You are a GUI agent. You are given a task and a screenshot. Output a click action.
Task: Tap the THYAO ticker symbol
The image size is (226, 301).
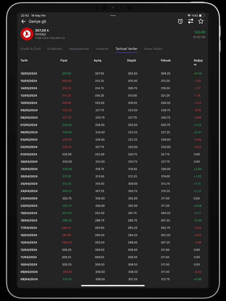point(40,34)
